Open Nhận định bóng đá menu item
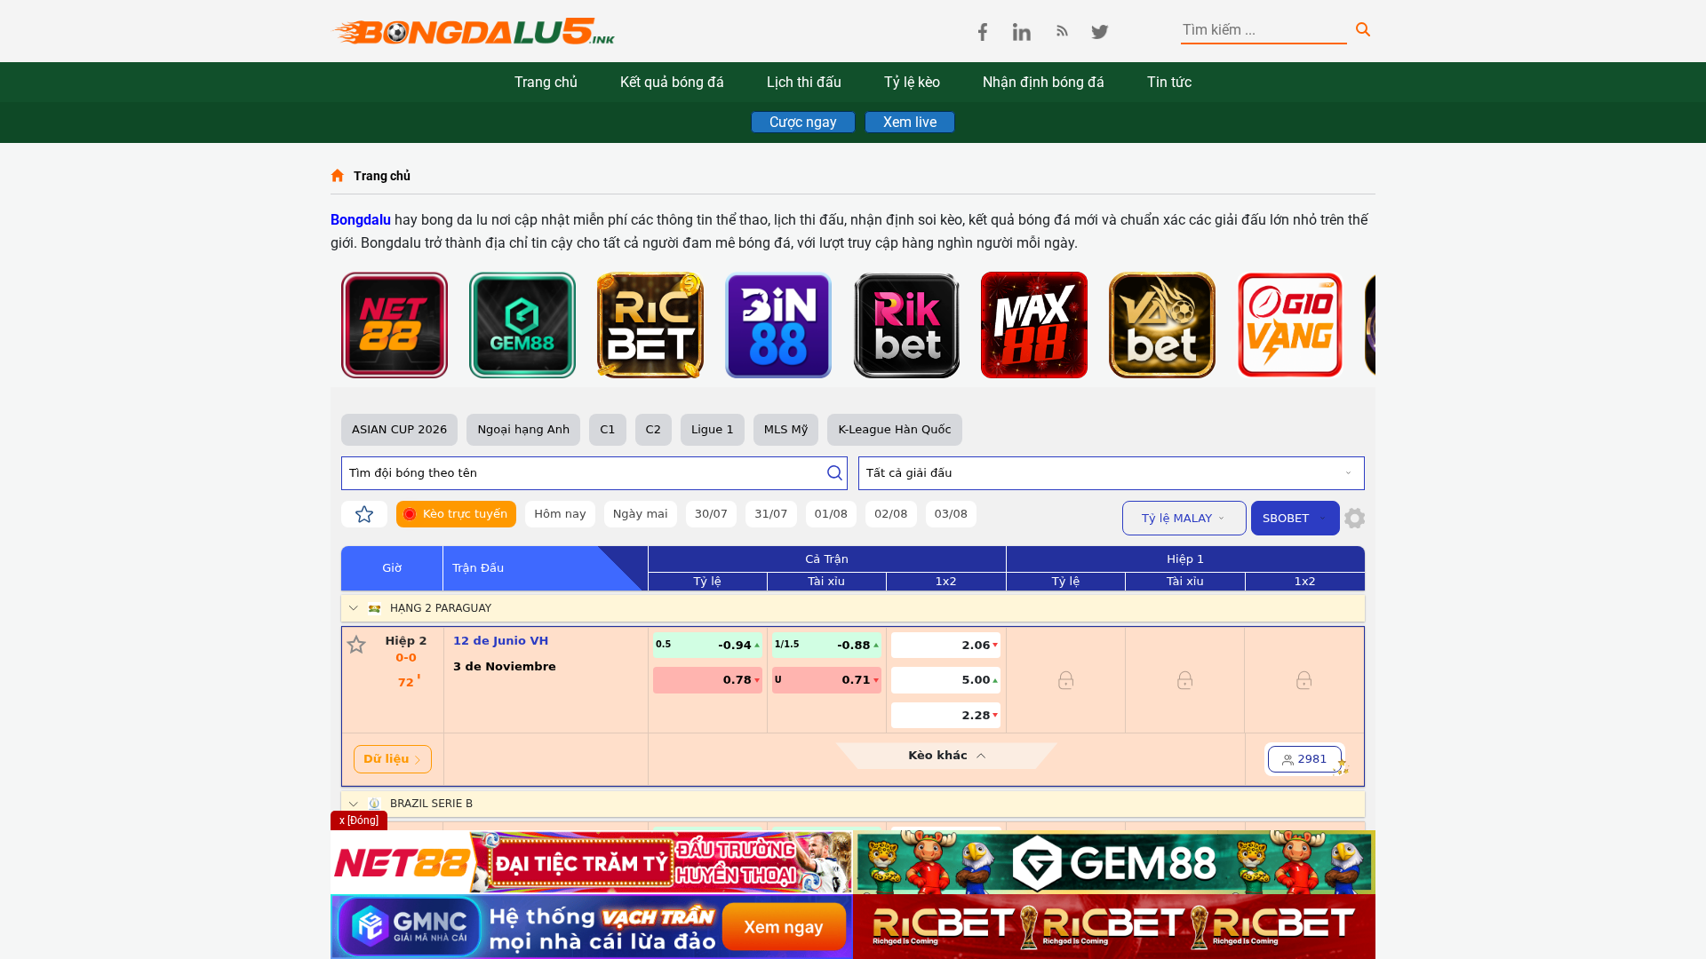This screenshot has width=1706, height=959. point(1043,83)
